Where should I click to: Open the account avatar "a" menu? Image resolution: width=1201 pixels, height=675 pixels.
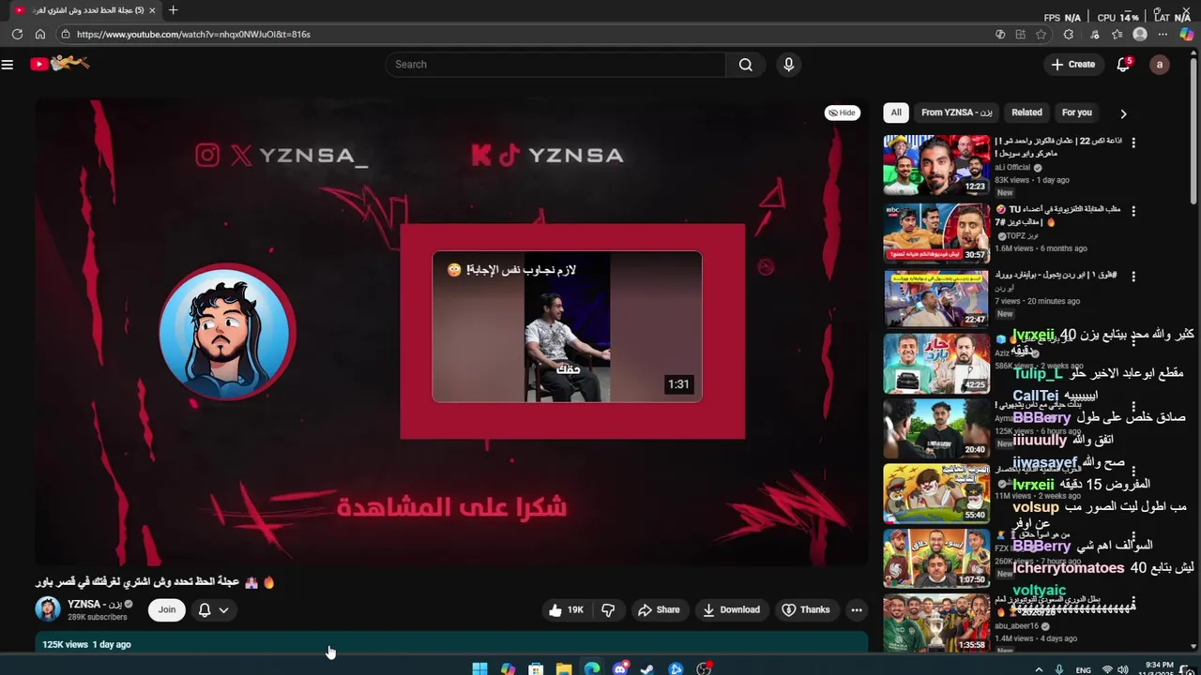[x=1160, y=65]
